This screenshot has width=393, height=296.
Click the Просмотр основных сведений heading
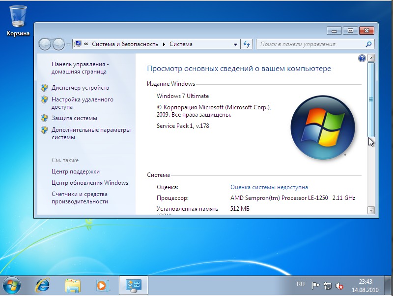coord(239,69)
